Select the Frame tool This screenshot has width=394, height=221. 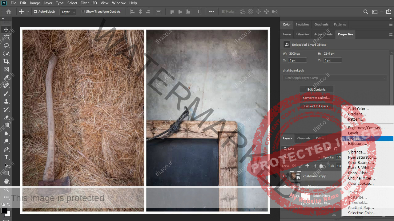click(6, 70)
